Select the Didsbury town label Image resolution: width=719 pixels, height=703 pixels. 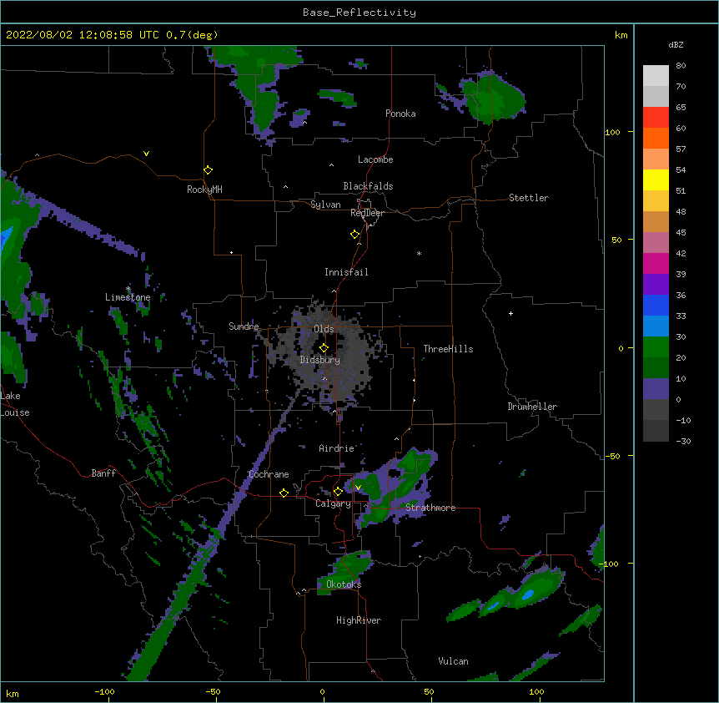[320, 360]
